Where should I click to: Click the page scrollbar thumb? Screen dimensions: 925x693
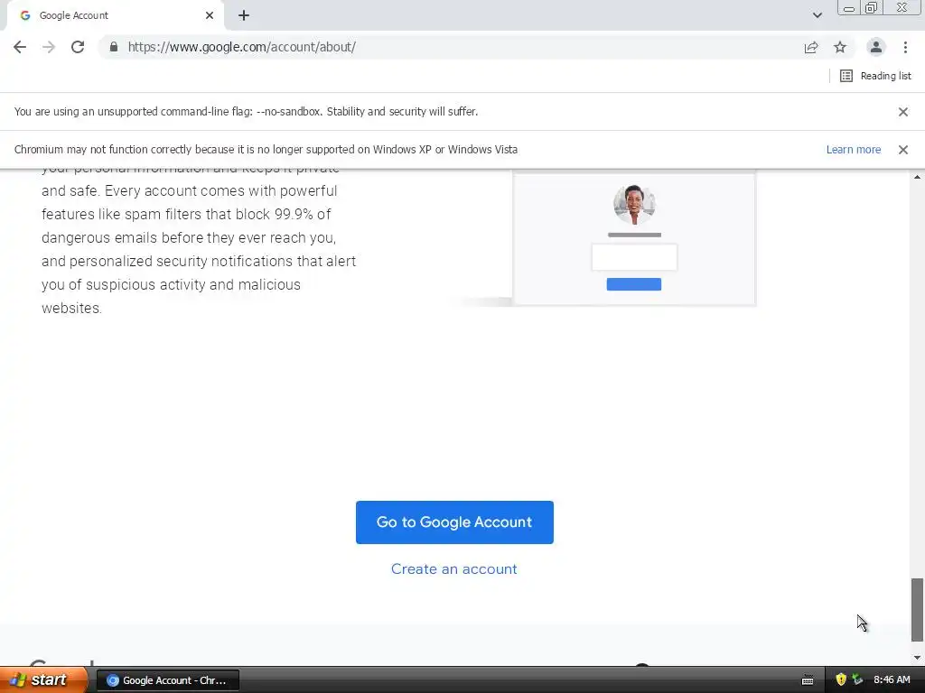(x=917, y=610)
